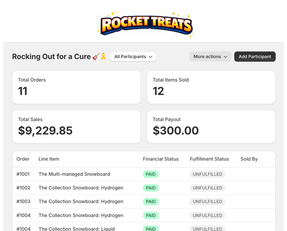Click PAID badge for order #1001
The height and width of the screenshot is (231, 287).
(x=151, y=174)
